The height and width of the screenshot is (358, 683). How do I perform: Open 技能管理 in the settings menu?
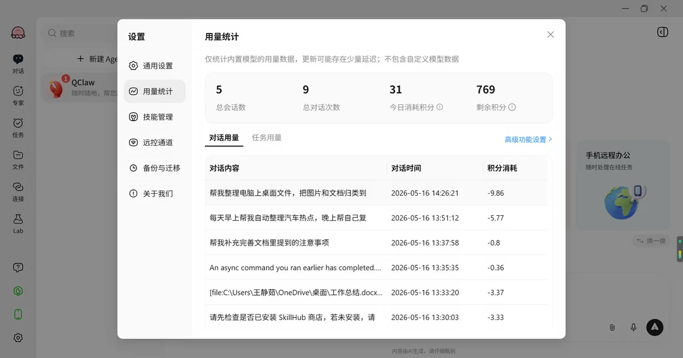click(x=155, y=117)
